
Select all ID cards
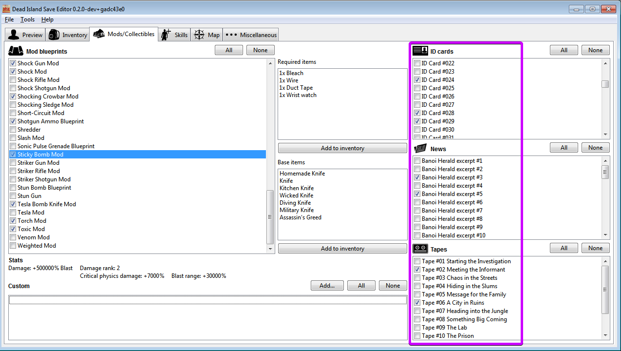pos(564,50)
